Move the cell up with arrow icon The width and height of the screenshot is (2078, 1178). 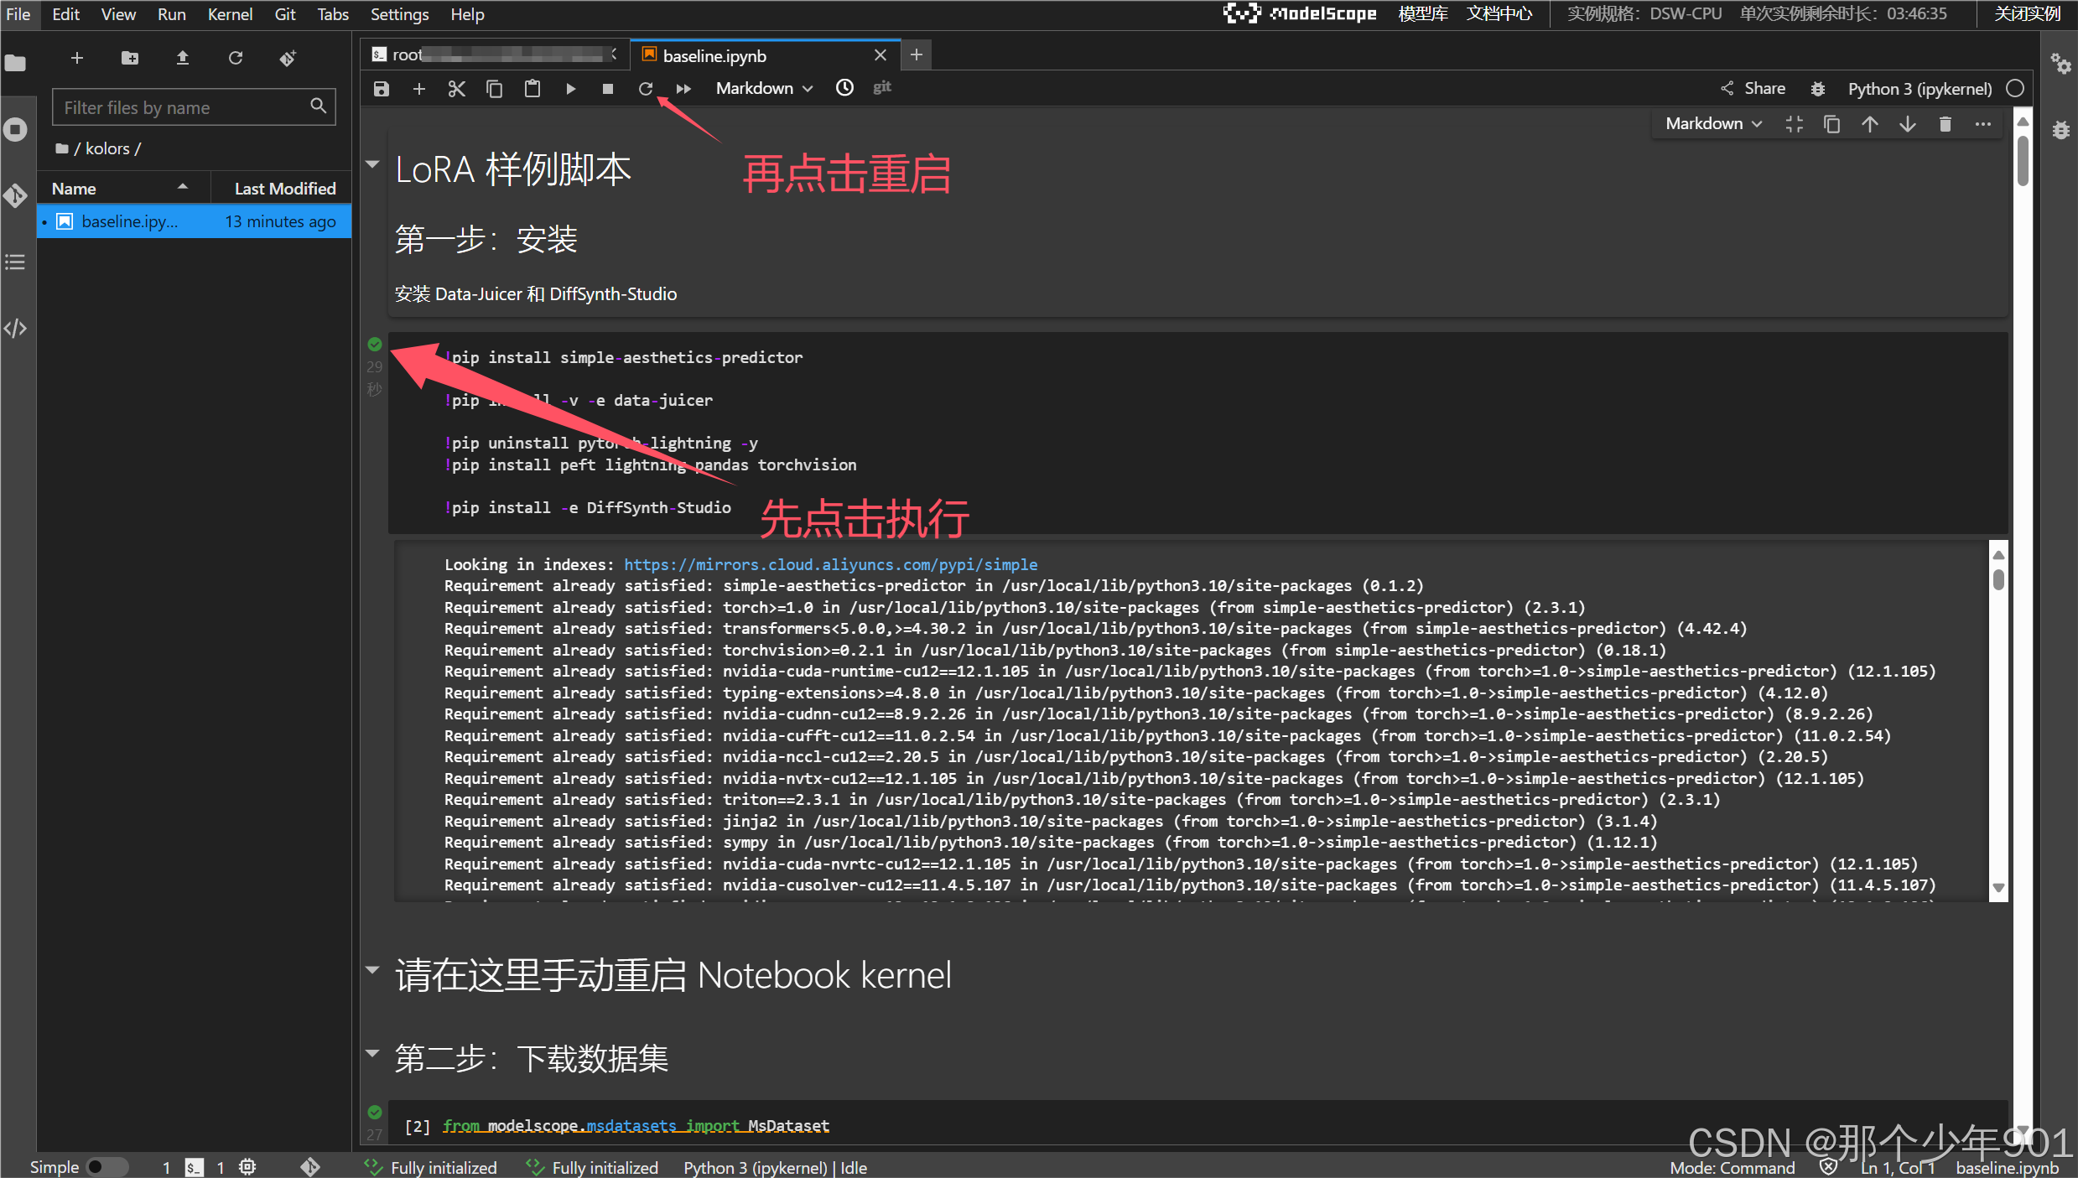[1870, 124]
